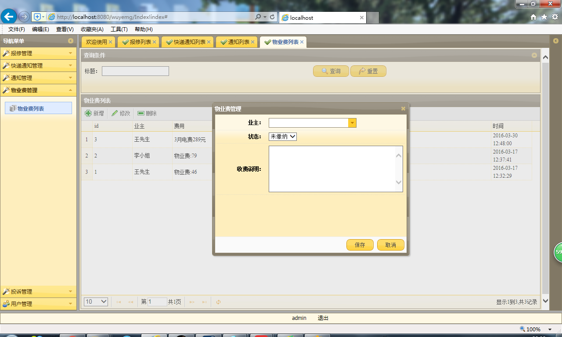Click the 报修管理 wrench icon in sidebar

point(6,53)
